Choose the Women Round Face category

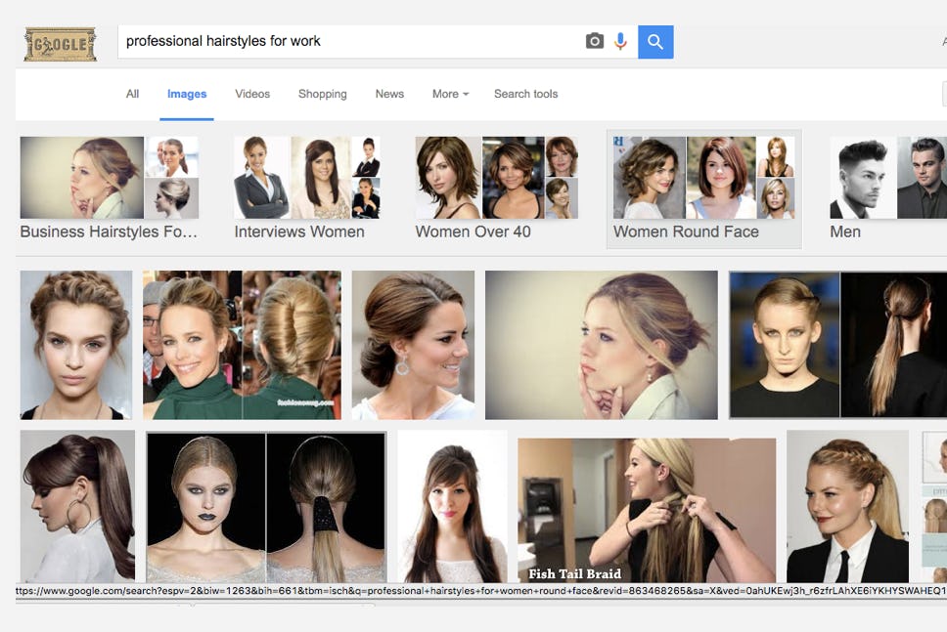(703, 188)
